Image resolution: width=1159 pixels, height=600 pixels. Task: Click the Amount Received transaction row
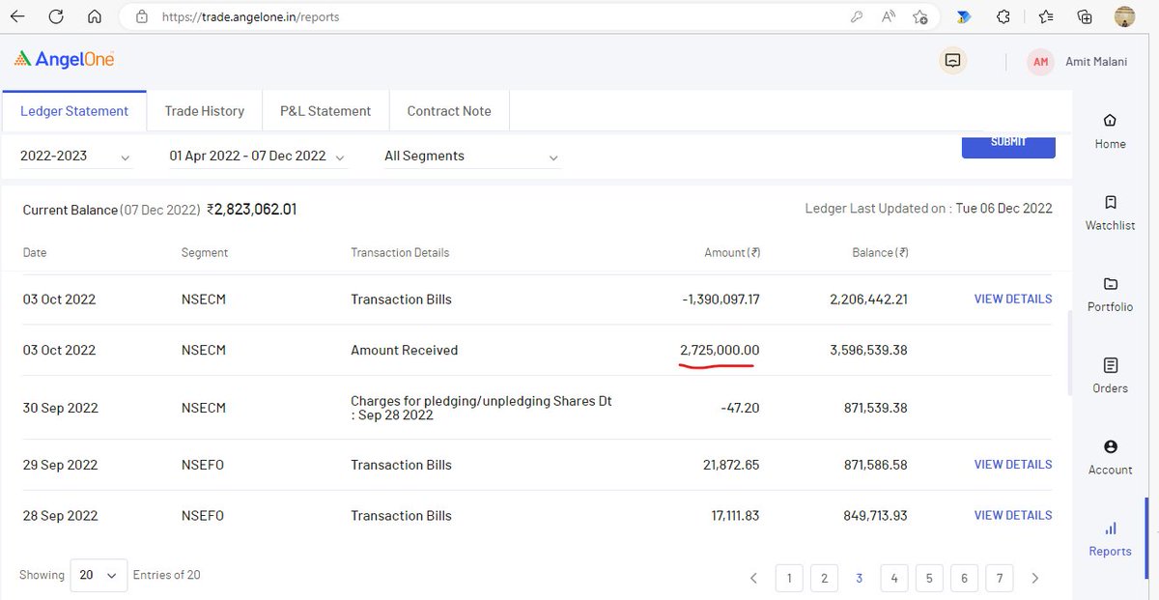tap(536, 350)
